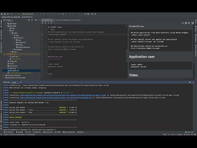Show editor and preview layout icon

(186, 23)
